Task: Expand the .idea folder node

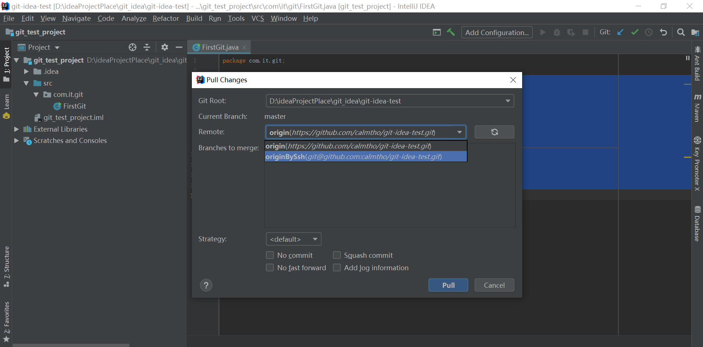Action: [x=26, y=72]
